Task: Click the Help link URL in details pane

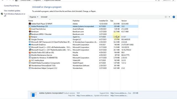Action: (85, 96)
